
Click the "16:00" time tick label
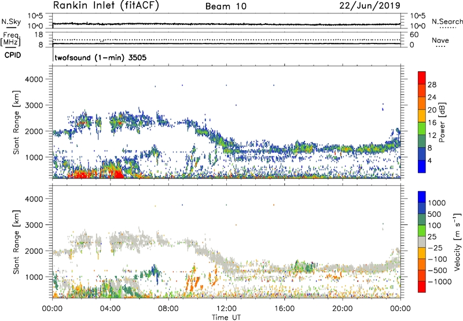284,309
